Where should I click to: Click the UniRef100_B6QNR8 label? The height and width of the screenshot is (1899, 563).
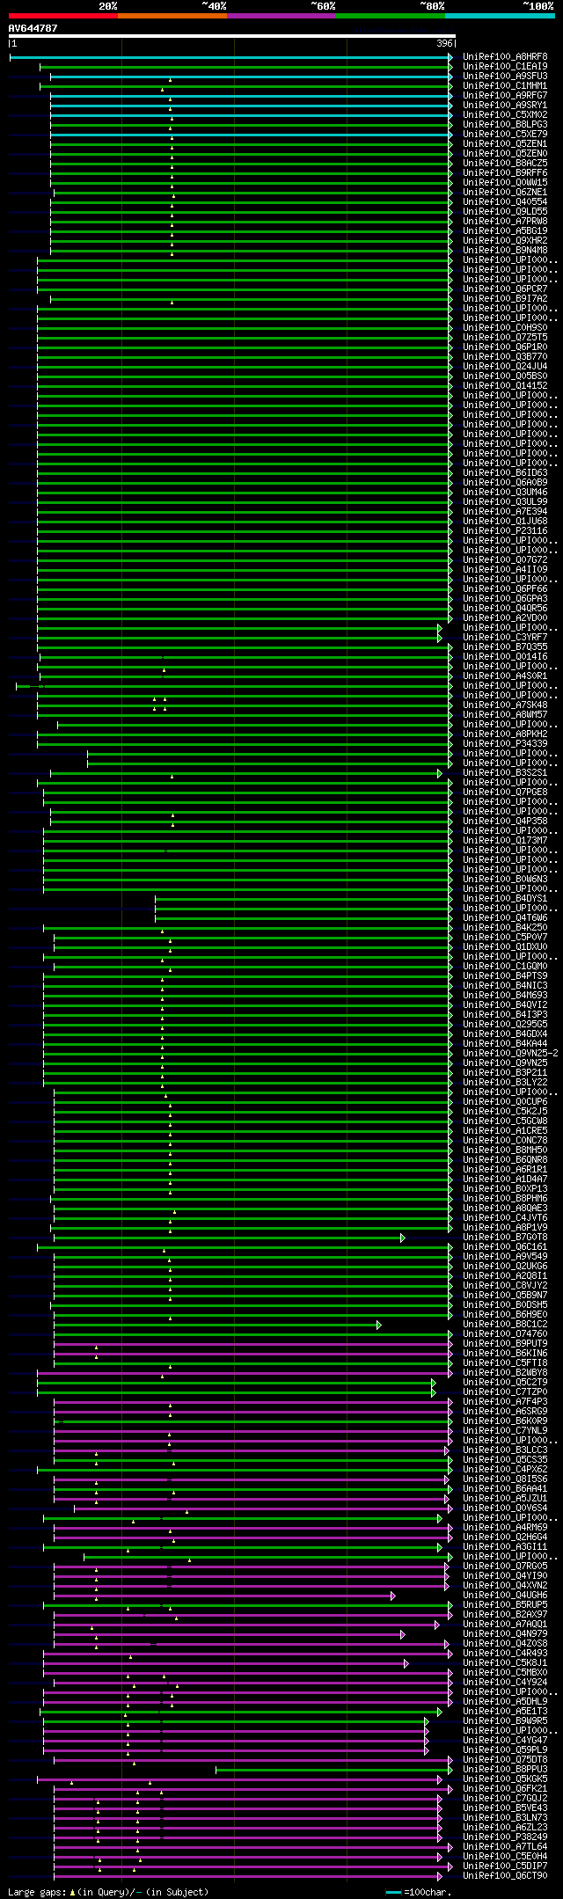[x=505, y=1160]
